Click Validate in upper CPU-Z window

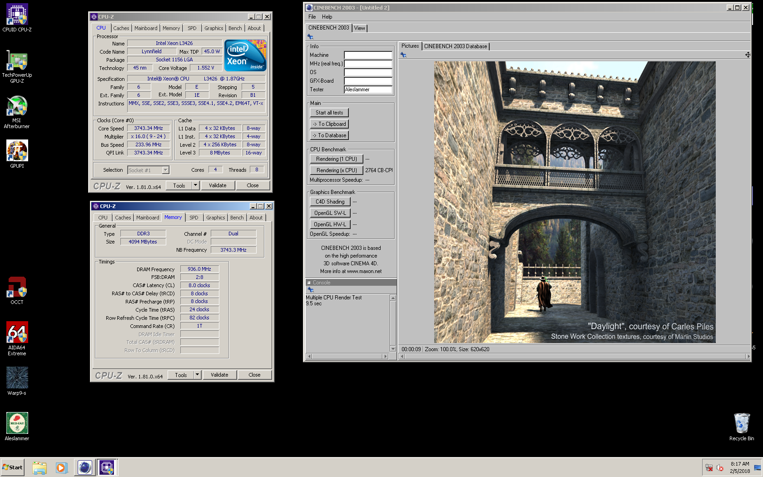(218, 185)
